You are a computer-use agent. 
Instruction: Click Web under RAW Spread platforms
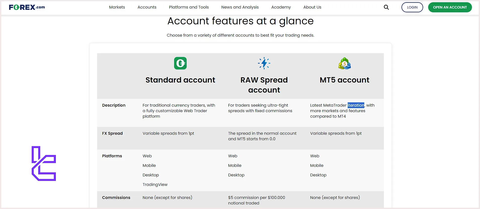(x=233, y=156)
